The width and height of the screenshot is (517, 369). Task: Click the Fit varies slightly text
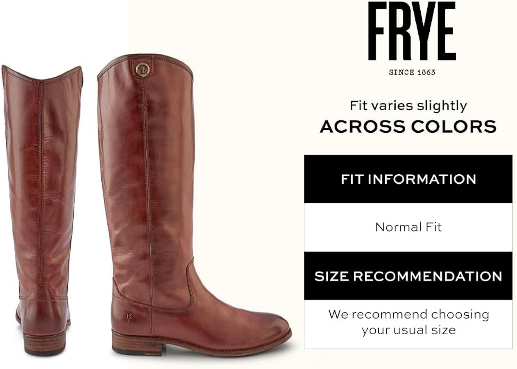pyautogui.click(x=408, y=106)
